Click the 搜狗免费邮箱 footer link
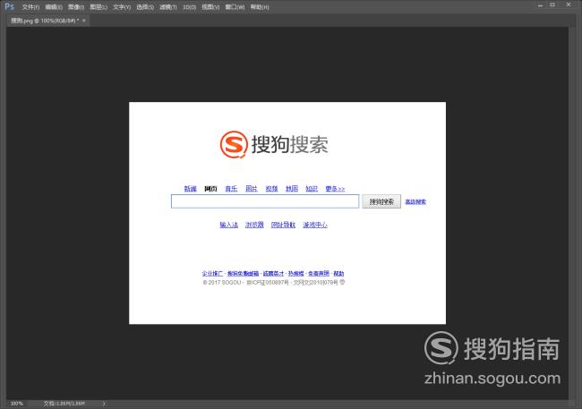This screenshot has width=582, height=409. pos(244,274)
